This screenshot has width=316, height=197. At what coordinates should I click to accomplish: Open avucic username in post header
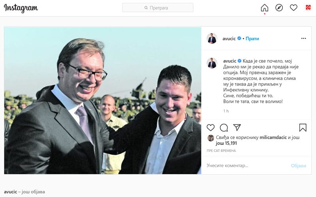229,39
